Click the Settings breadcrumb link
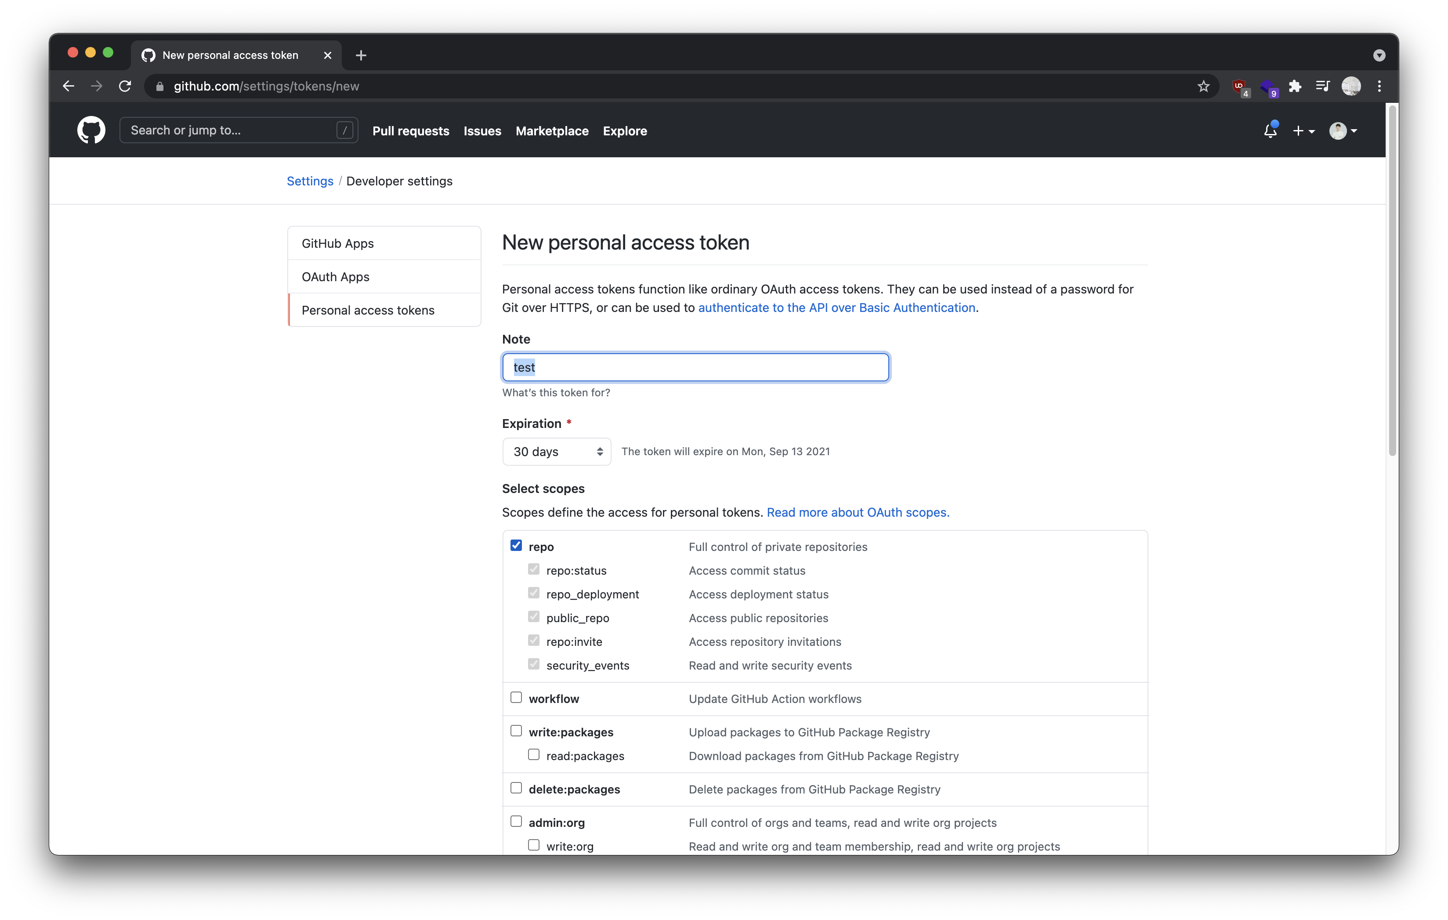This screenshot has width=1448, height=920. point(310,181)
